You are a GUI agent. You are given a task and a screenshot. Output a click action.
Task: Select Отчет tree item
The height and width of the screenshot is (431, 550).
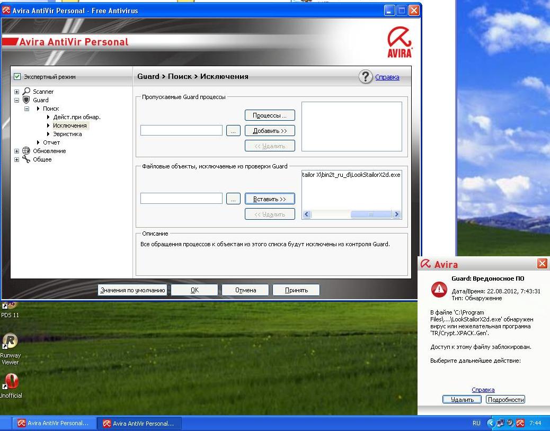51,142
